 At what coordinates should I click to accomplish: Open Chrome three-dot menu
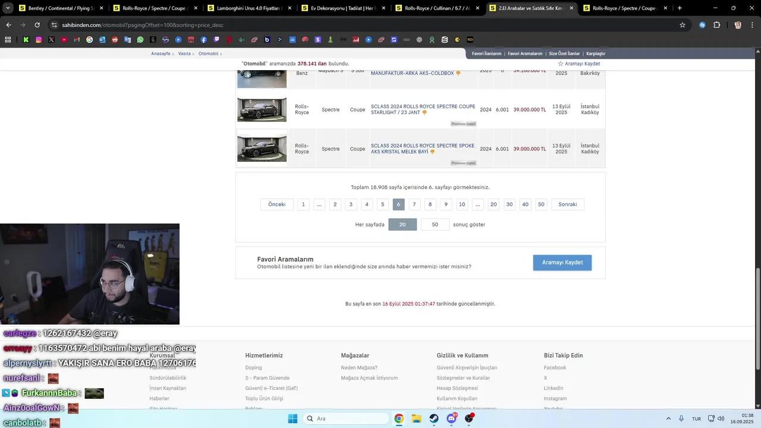point(752,25)
